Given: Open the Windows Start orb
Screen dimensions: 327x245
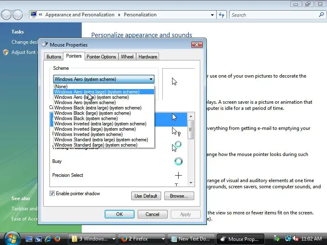Looking at the screenshot, I should coord(12,238).
